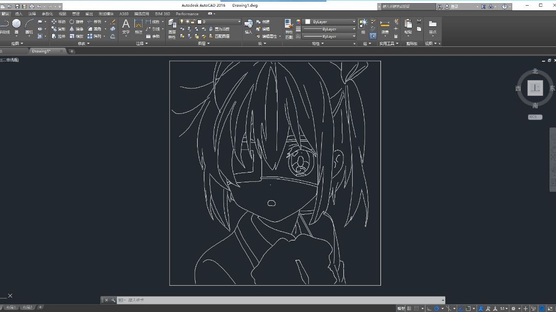Toggle hardware acceleration blue circle in status bar
The image size is (556, 312).
(542, 308)
